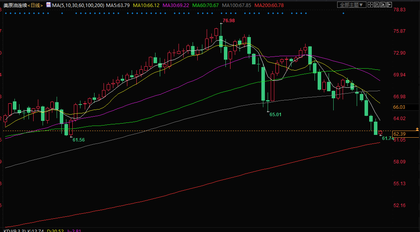Click the MA5:63.79 legend value

pos(118,5)
